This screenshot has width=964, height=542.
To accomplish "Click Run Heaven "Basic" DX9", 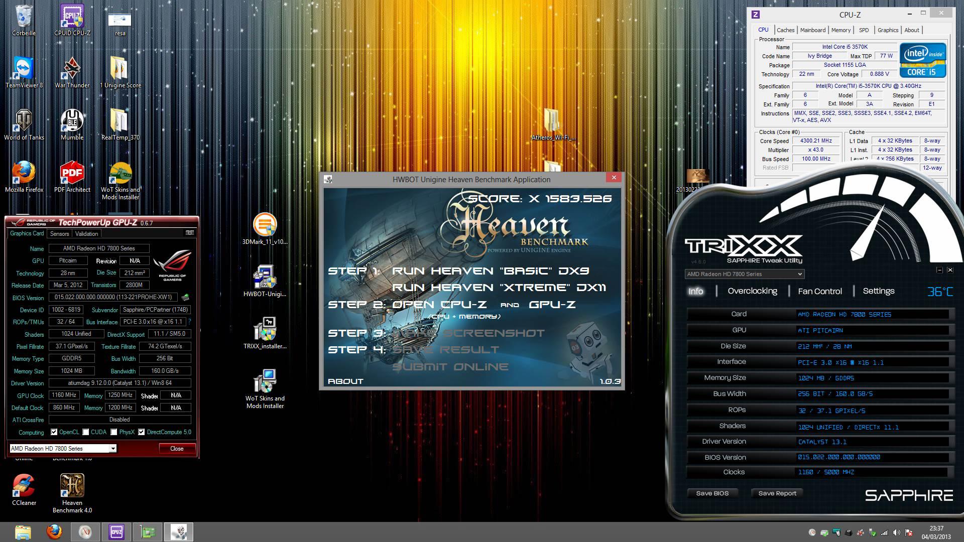I will 491,271.
